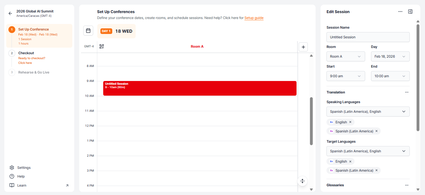Screen dimensions: 425x195
Task: Click the step 1 orange circle
Action: [x=12, y=30]
